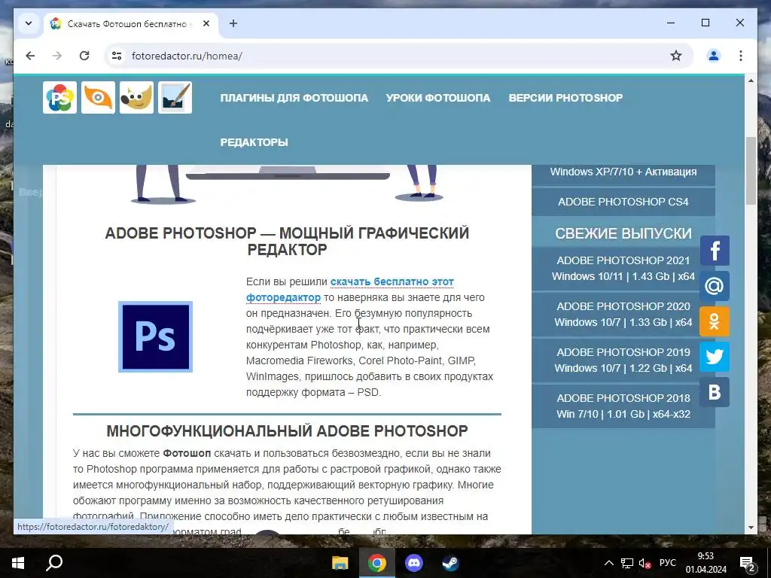
Task: Share page via Twitter bird icon
Action: 715,357
